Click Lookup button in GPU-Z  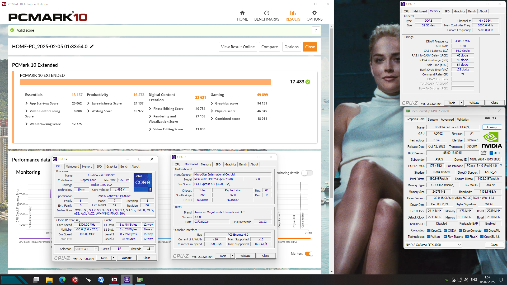(x=492, y=127)
